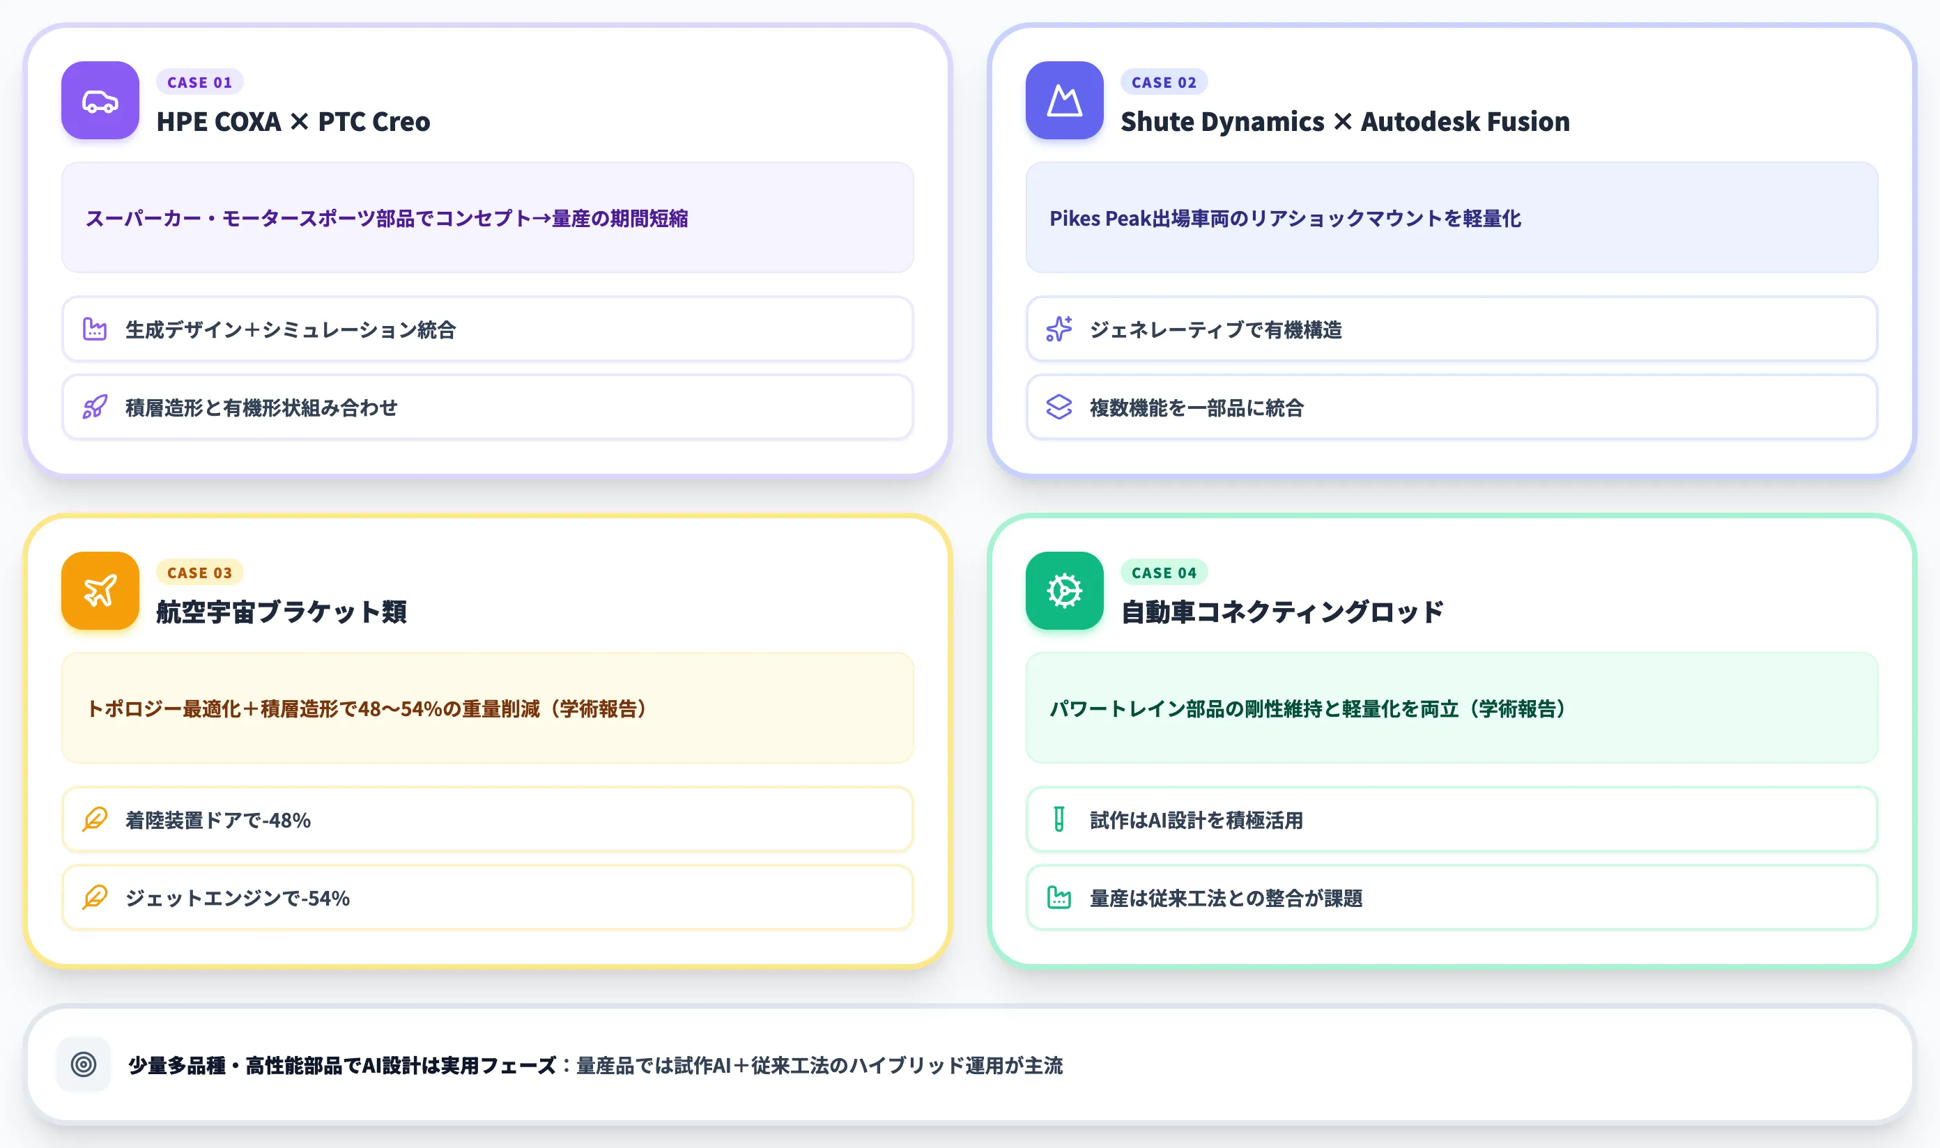Click the orange airplane icon for CASE 03
The image size is (1940, 1148).
[100, 590]
